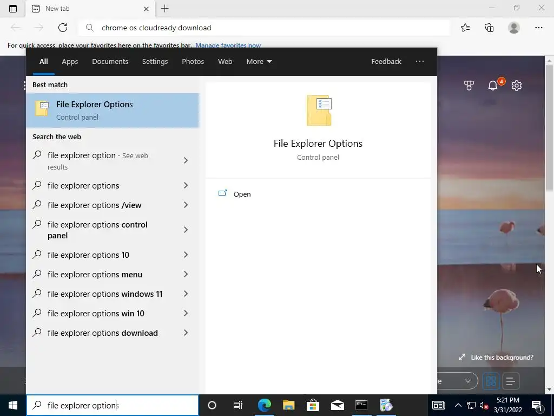Select file explorer options download suggestion
The height and width of the screenshot is (416, 554).
113,333
